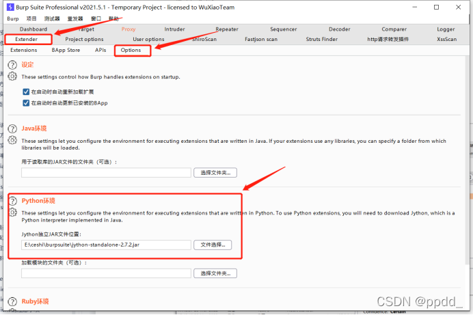The image size is (473, 315).
Task: Switch to the Decoder tab
Action: coord(340,29)
